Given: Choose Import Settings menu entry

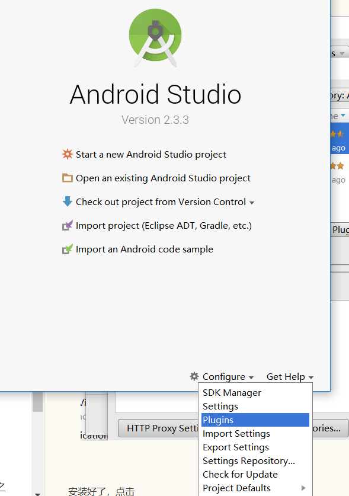Looking at the screenshot, I should click(x=255, y=433).
